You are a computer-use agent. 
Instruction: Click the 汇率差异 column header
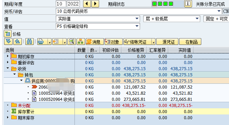[157, 50]
